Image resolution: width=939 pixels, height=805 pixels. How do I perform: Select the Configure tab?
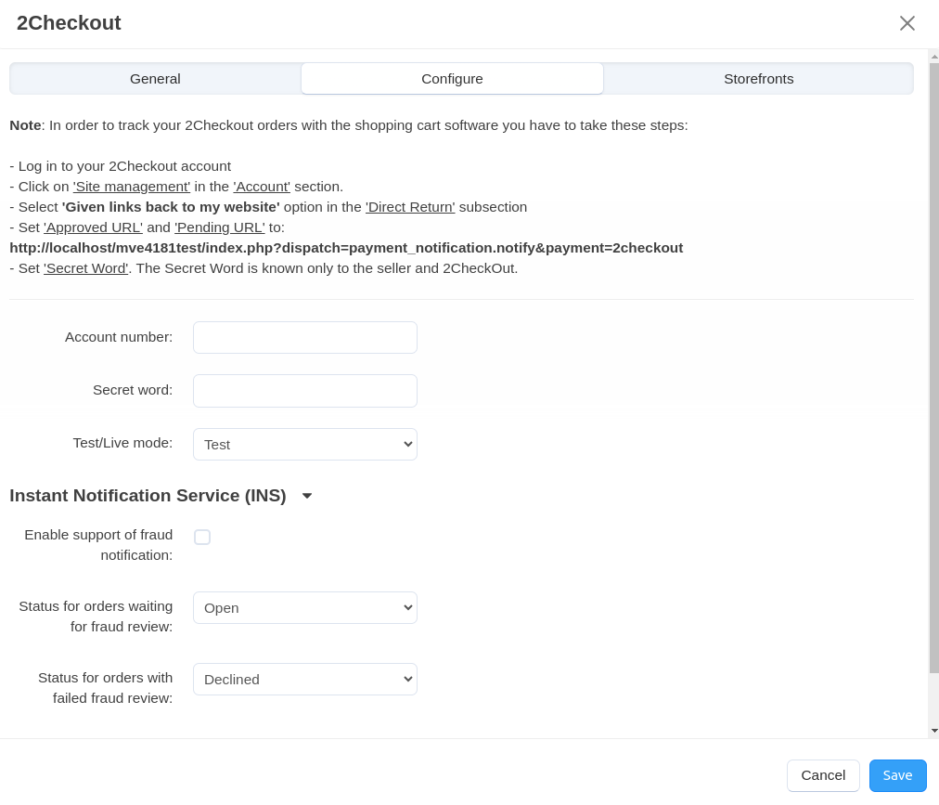(x=452, y=79)
